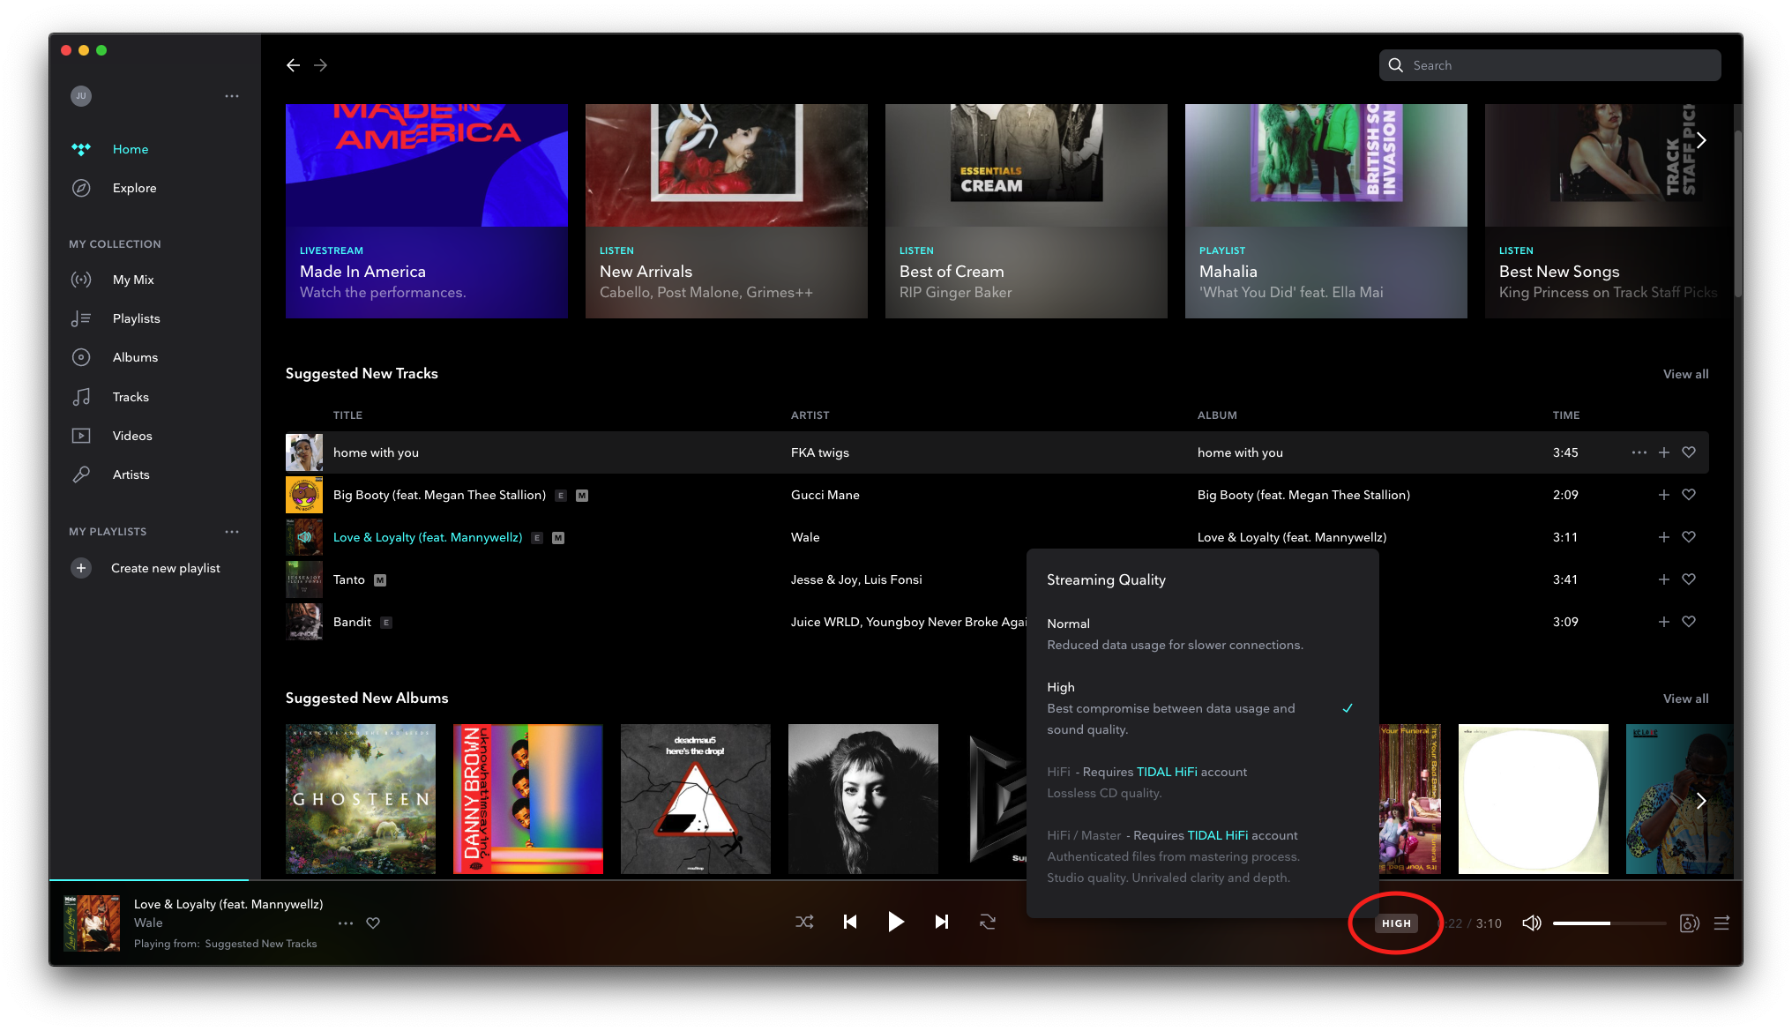Screen dimensions: 1792x1031
Task: Go to Home in the sidebar
Action: 130,149
